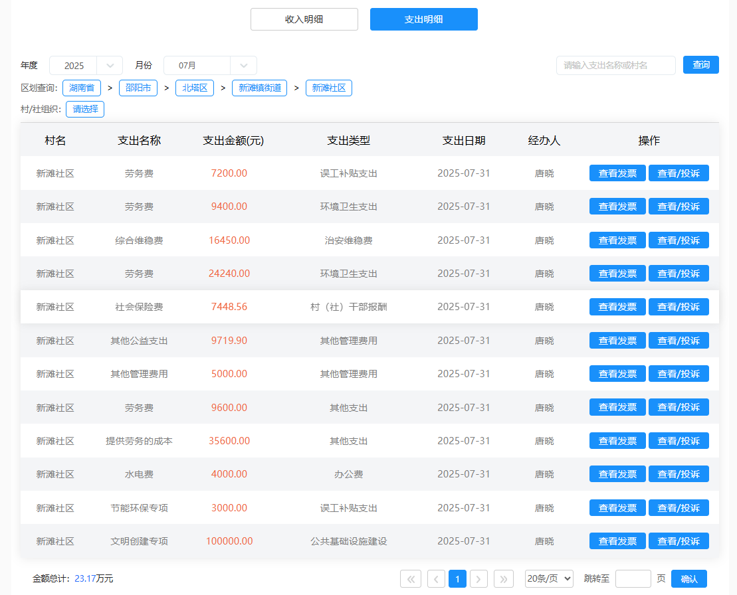The height and width of the screenshot is (595, 737).
Task: Open 查看/投诉 for the 100000.00 文明创建专项 row
Action: 678,541
